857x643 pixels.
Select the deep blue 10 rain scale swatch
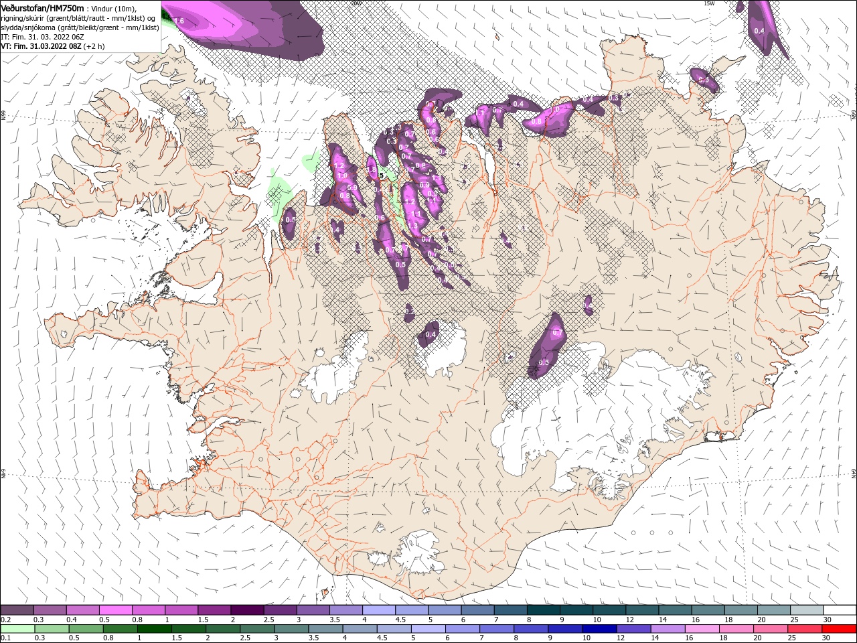click(x=600, y=629)
